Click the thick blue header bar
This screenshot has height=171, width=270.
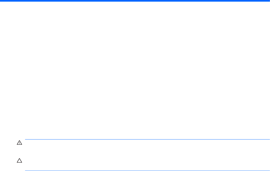135,1
